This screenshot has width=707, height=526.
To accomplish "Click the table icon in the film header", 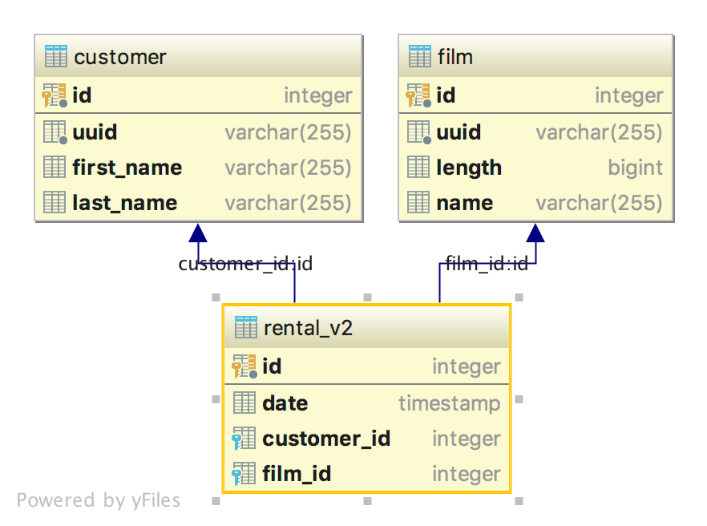I will click(x=419, y=56).
